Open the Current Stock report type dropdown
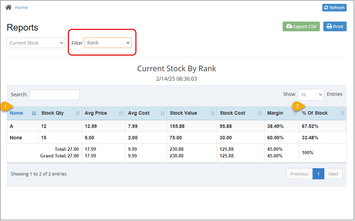 35,42
